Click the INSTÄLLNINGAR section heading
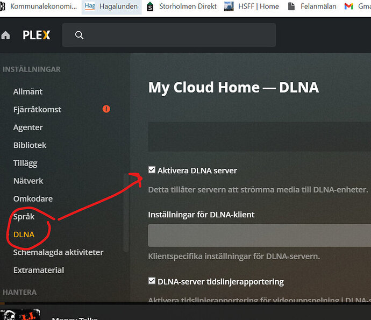Screen dimensions: 371x320 (x=32, y=69)
